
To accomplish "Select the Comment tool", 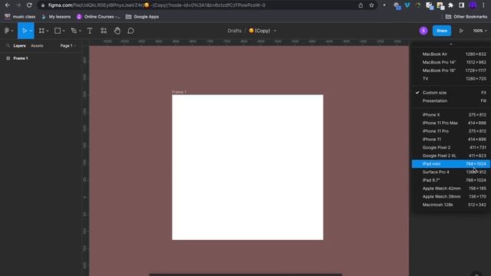I will click(x=131, y=31).
